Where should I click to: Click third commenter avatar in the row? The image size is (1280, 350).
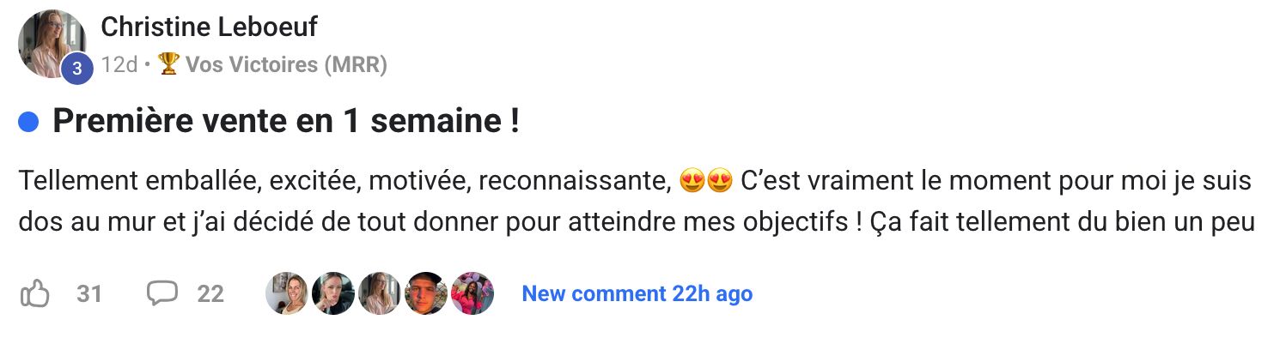pyautogui.click(x=380, y=293)
